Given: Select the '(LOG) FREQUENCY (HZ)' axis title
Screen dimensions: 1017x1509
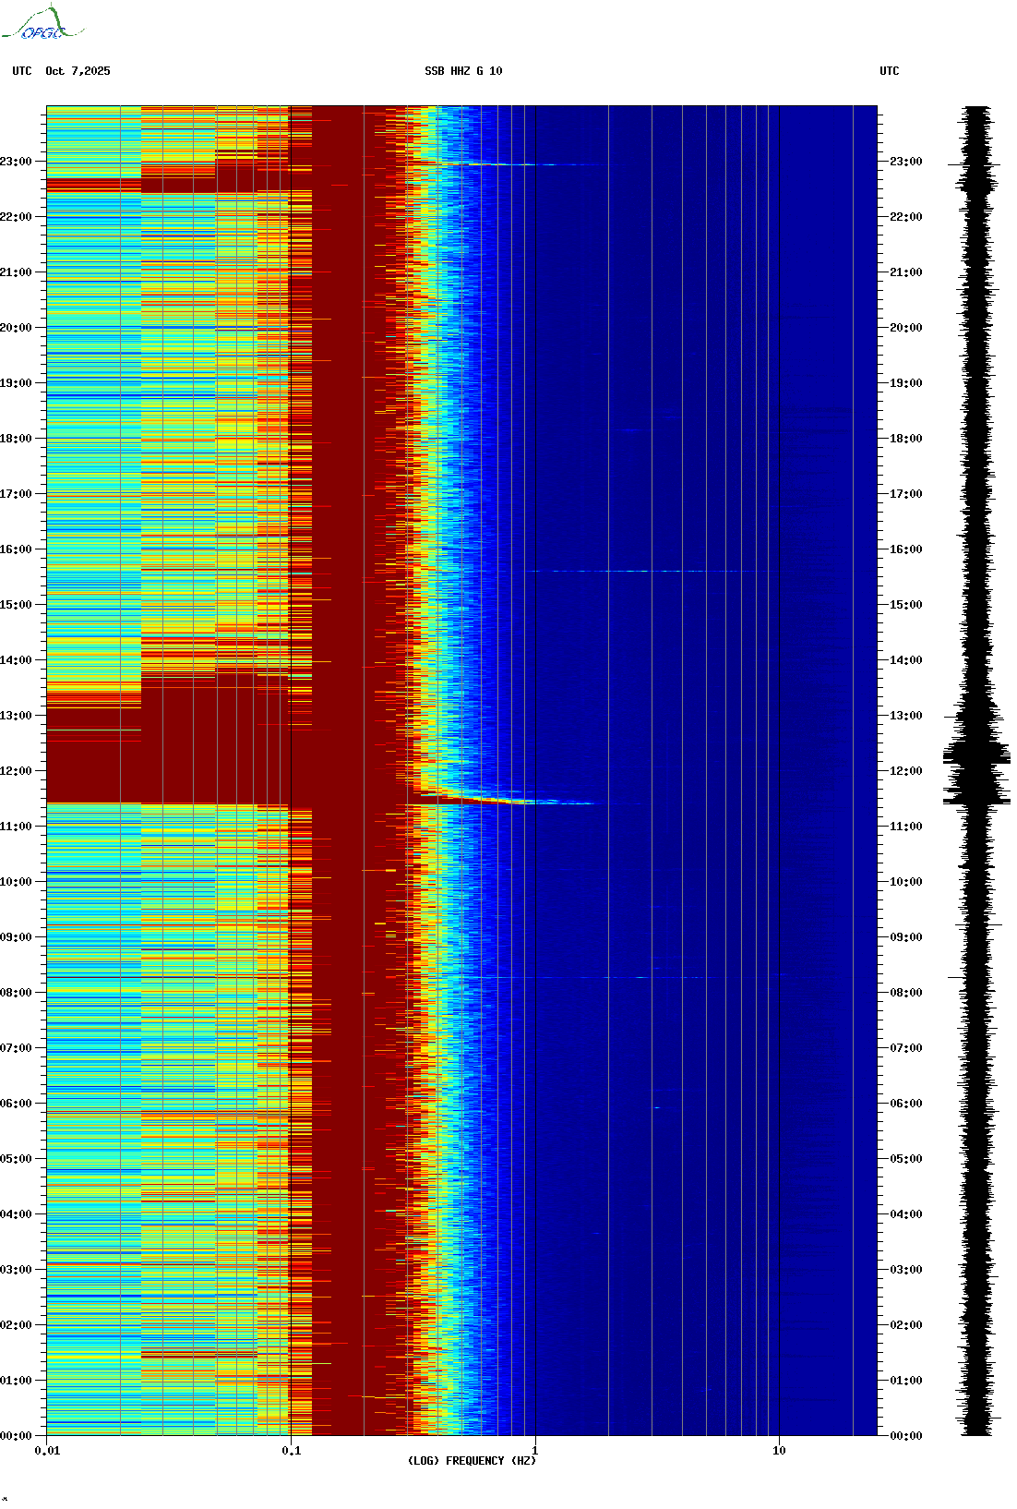Looking at the screenshot, I should click(x=472, y=1461).
